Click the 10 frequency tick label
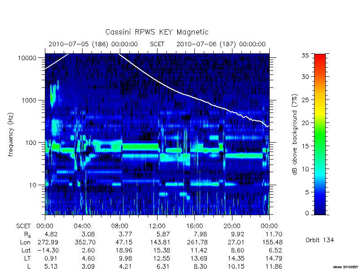 point(33,185)
